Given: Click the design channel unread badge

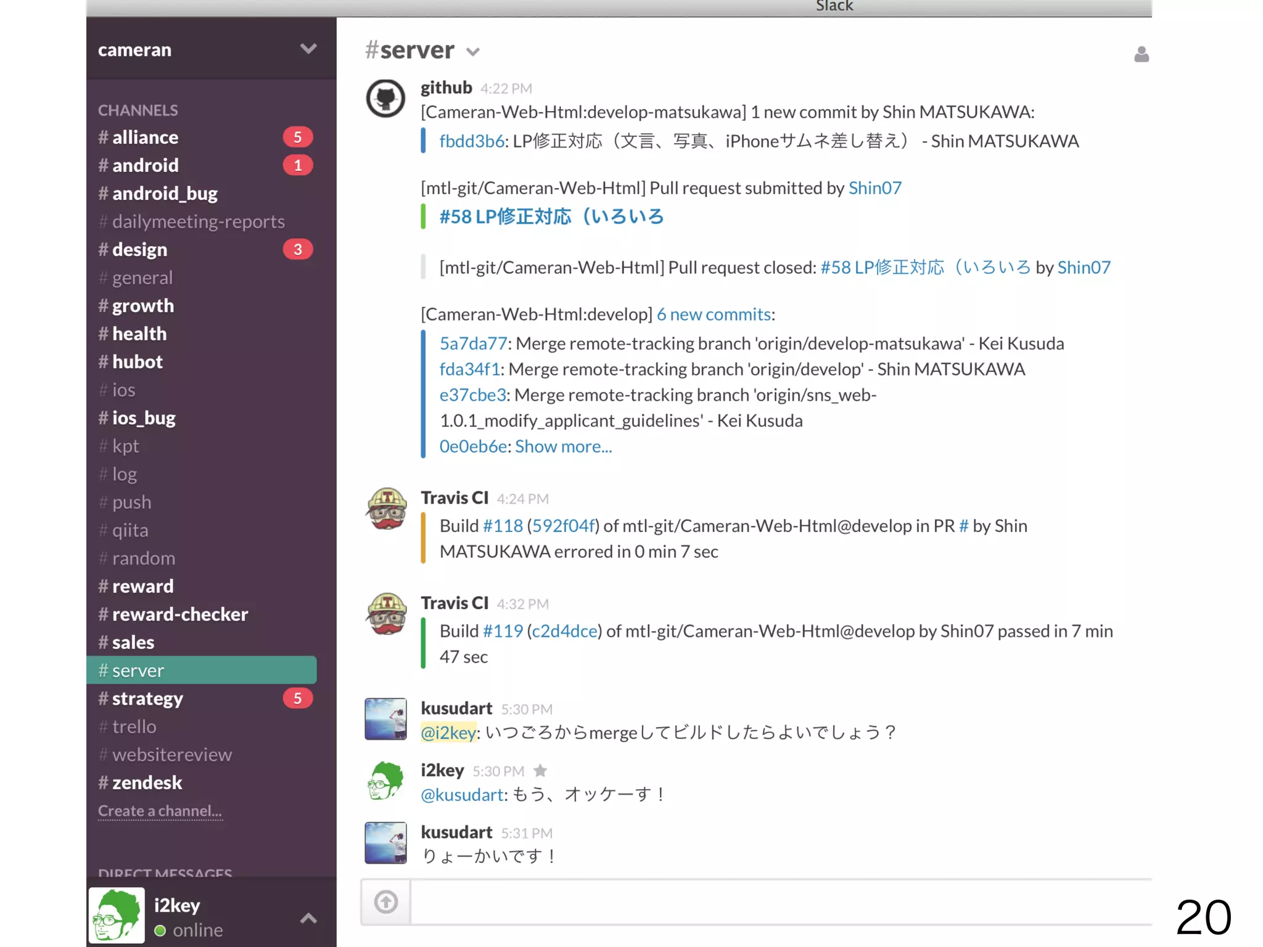Looking at the screenshot, I should click(x=298, y=249).
